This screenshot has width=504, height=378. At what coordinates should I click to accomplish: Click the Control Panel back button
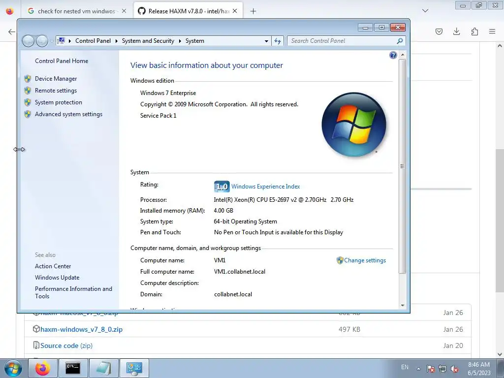coord(28,41)
